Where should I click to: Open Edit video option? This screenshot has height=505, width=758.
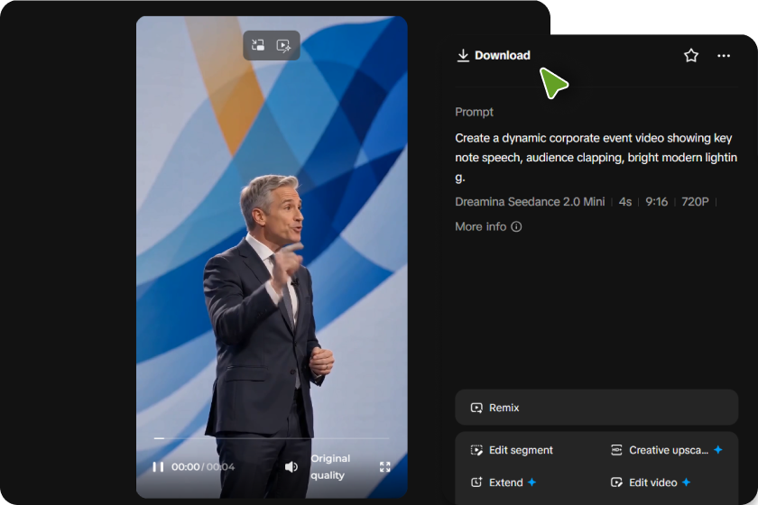[x=651, y=482]
